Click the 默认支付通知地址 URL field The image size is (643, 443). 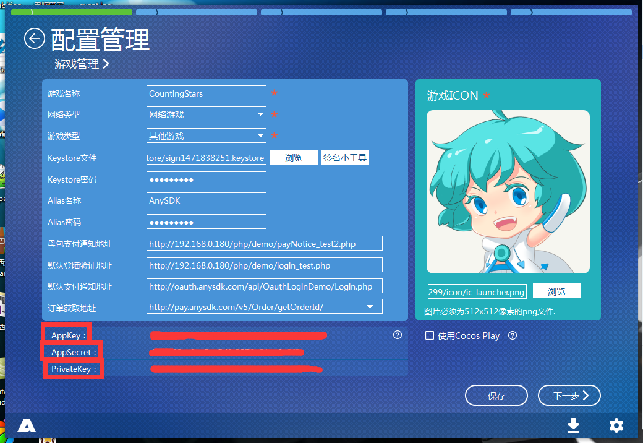265,286
